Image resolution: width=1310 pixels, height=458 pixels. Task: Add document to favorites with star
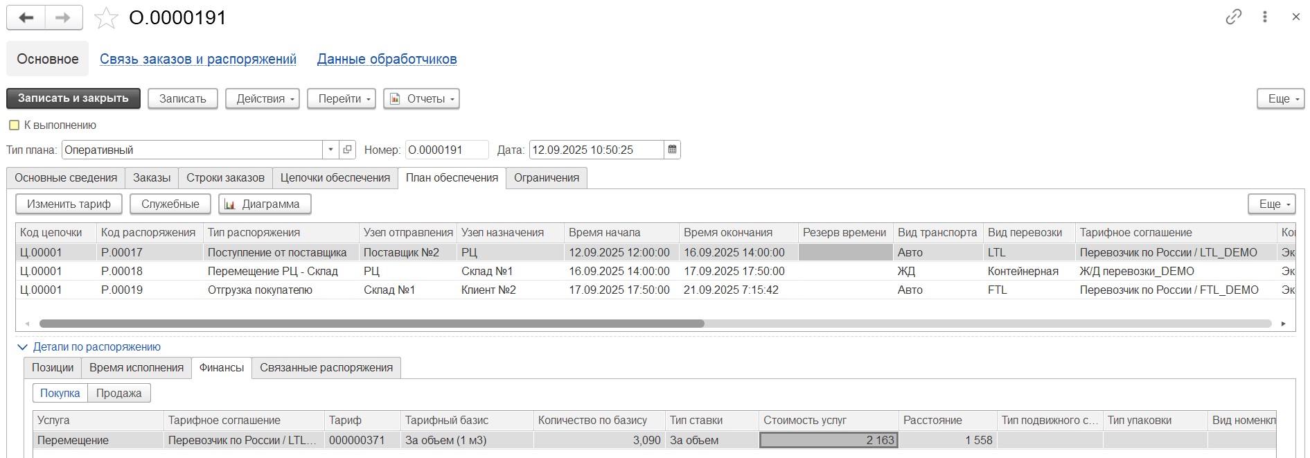(x=106, y=18)
